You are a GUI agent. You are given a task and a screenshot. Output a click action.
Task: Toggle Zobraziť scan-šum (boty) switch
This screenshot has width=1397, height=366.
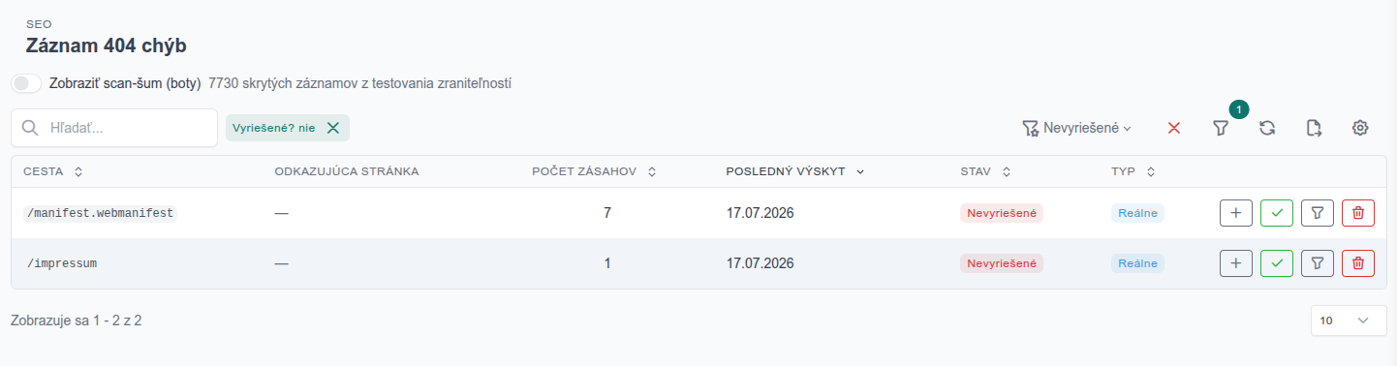coord(26,83)
